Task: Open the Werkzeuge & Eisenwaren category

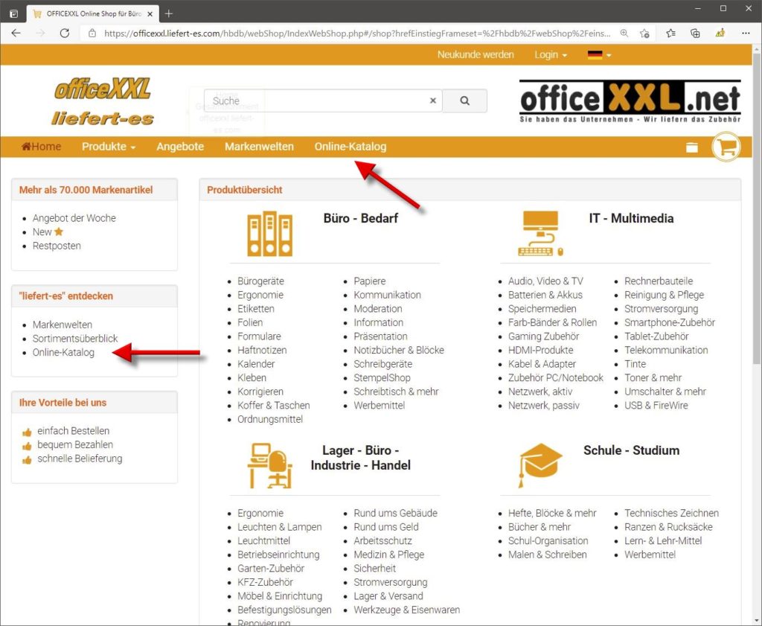Action: pyautogui.click(x=406, y=610)
